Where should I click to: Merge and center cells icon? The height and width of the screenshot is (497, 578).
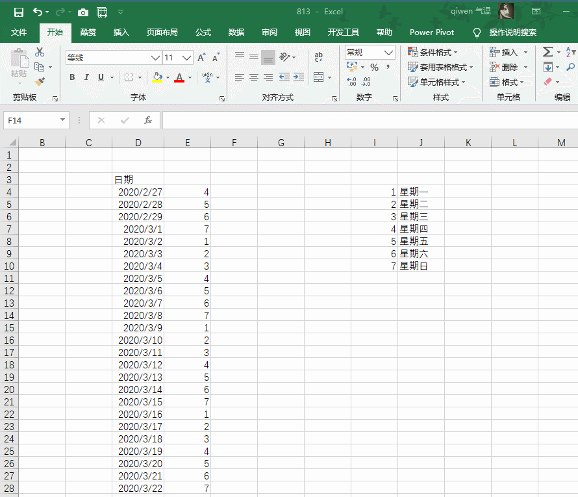[x=318, y=77]
